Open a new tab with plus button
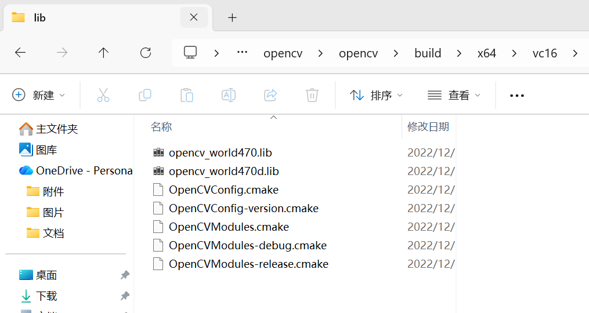This screenshot has height=313, width=589. [232, 17]
